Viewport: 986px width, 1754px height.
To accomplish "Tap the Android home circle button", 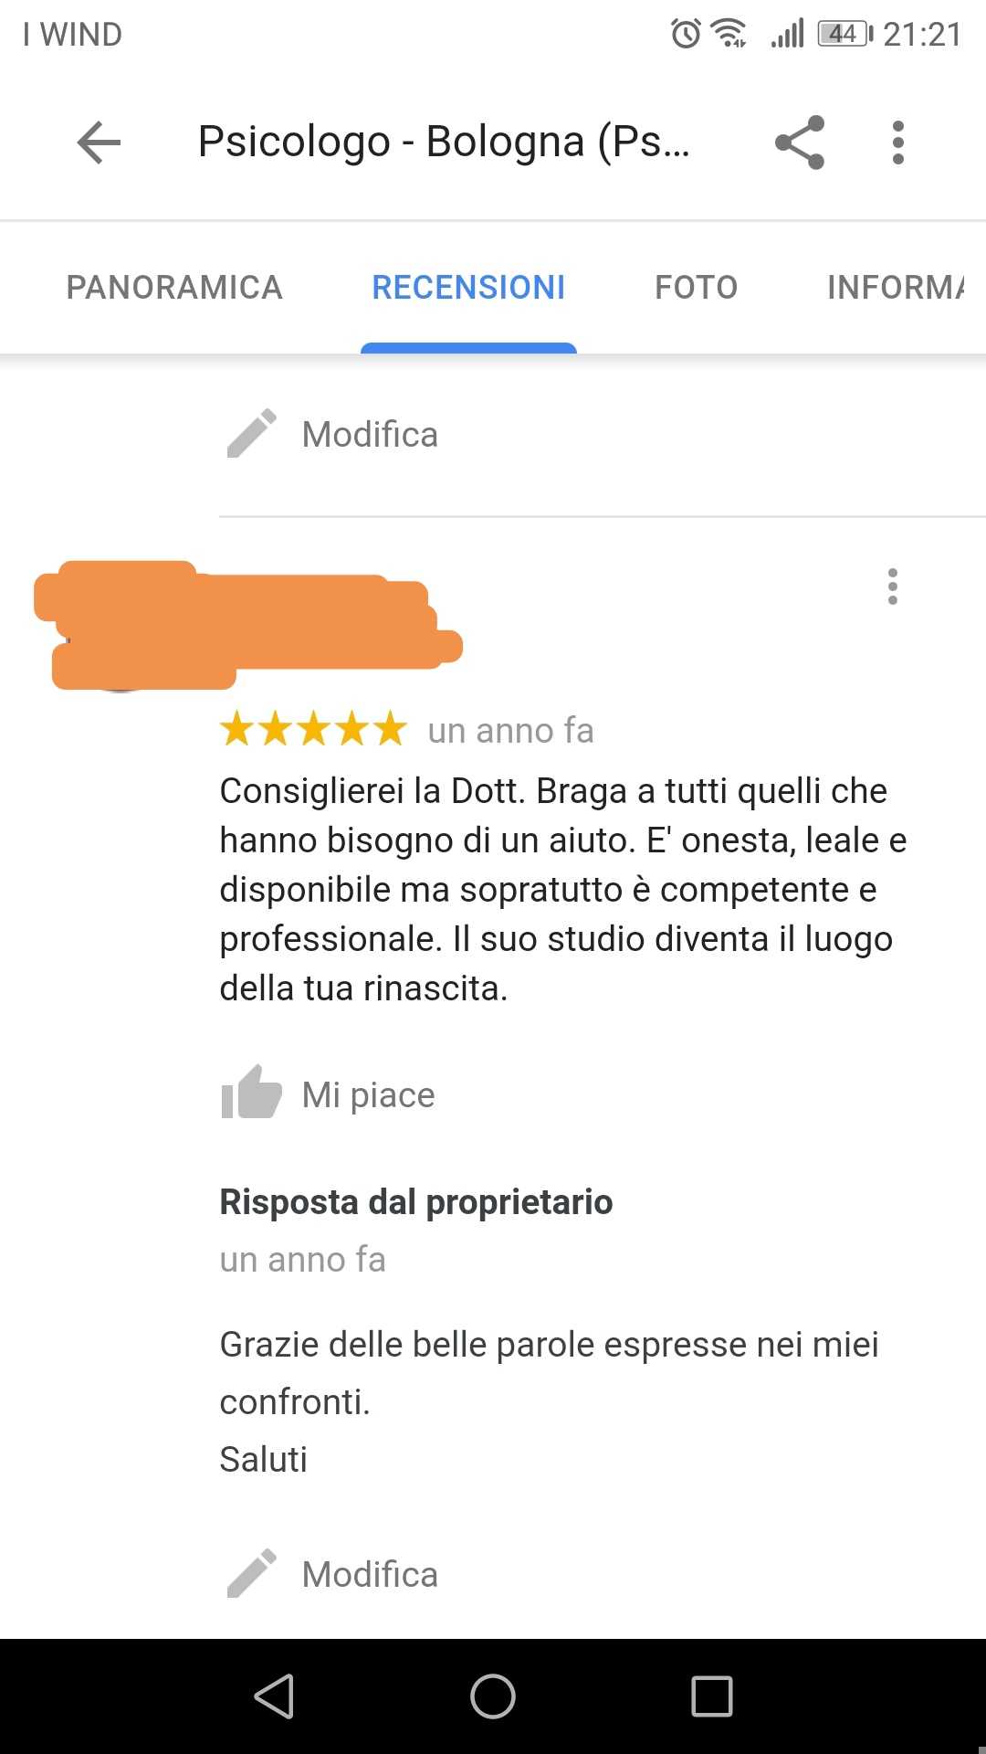I will pos(493,1696).
